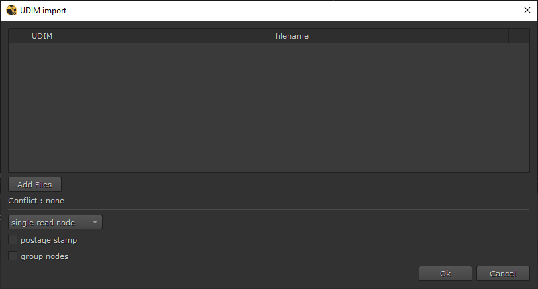
Task: Click the Nuke app icon in title bar
Action: point(11,10)
